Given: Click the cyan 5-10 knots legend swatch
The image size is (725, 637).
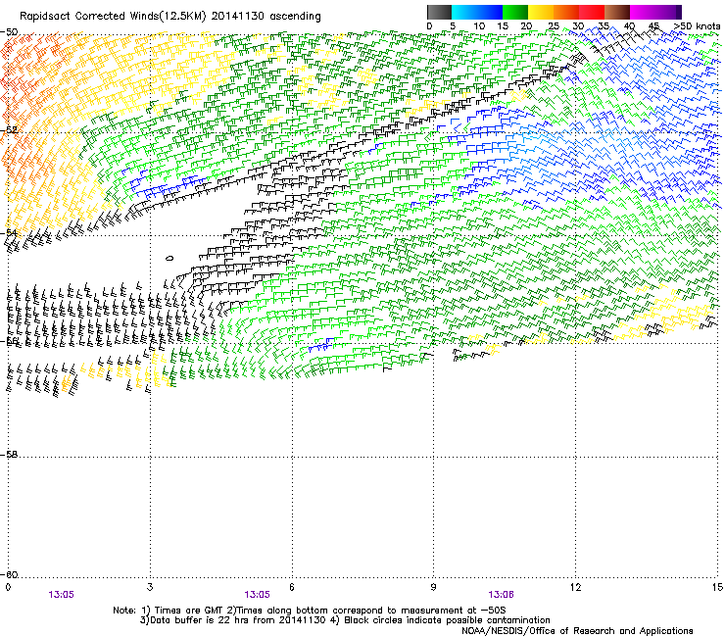Looking at the screenshot, I should click(464, 12).
